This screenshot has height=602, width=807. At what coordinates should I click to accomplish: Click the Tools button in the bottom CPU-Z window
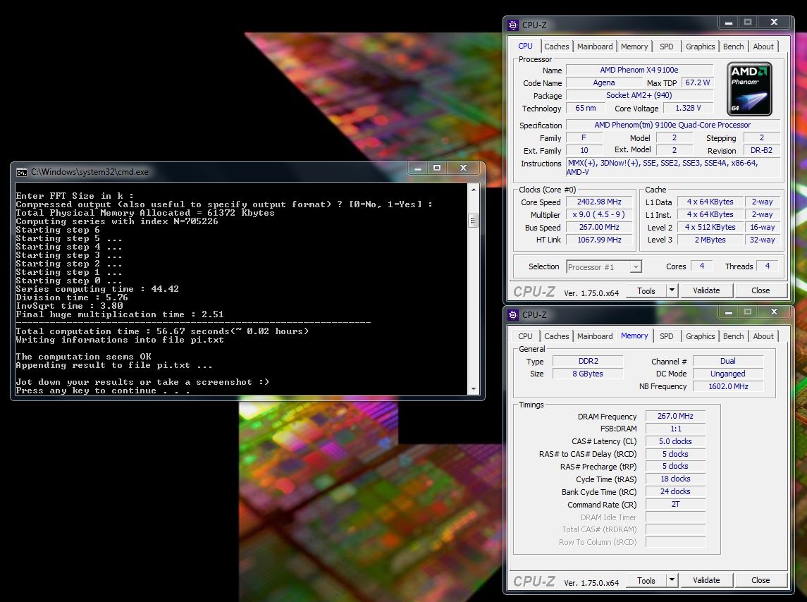point(646,580)
